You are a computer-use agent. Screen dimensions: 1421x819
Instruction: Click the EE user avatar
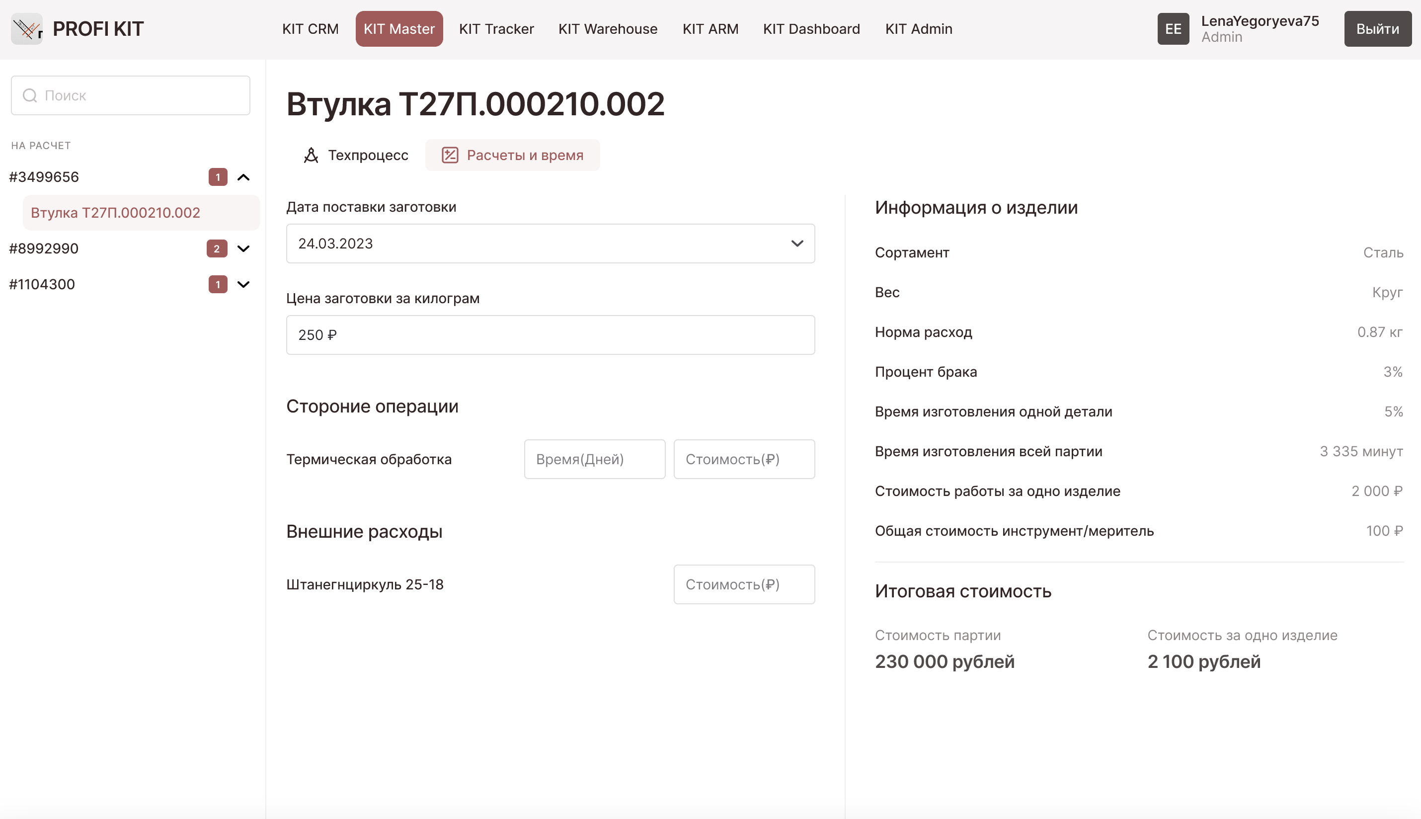1173,29
